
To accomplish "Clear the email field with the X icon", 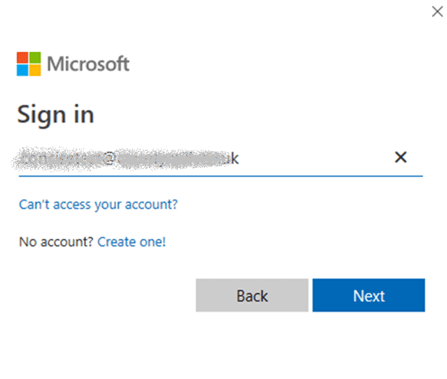I will click(x=400, y=157).
